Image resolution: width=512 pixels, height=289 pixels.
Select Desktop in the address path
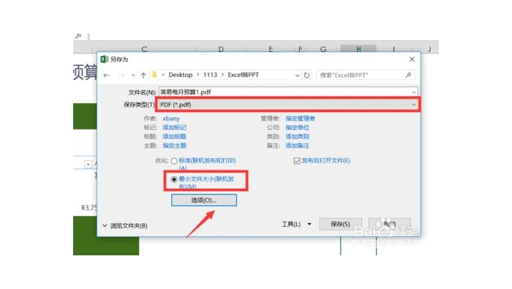[x=180, y=75]
